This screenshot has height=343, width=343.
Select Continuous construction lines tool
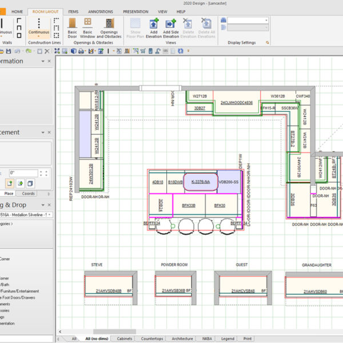[x=39, y=25]
